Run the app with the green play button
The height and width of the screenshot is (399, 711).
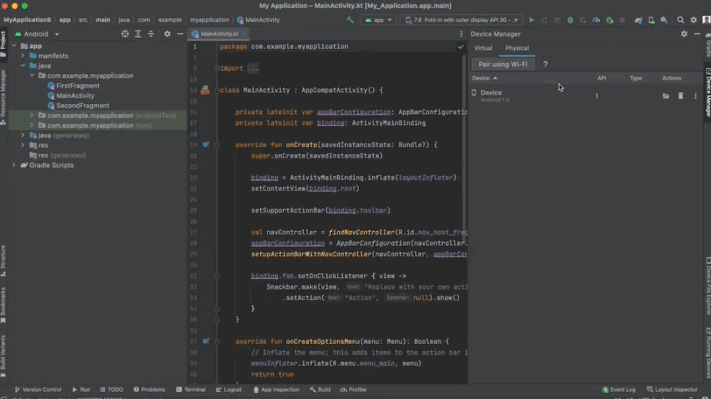click(531, 19)
